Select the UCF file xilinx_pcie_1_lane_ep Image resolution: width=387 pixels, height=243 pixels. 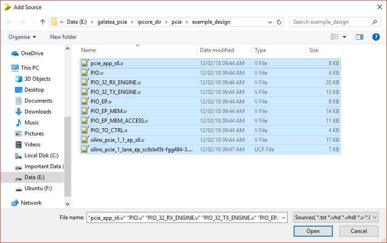tap(141, 150)
